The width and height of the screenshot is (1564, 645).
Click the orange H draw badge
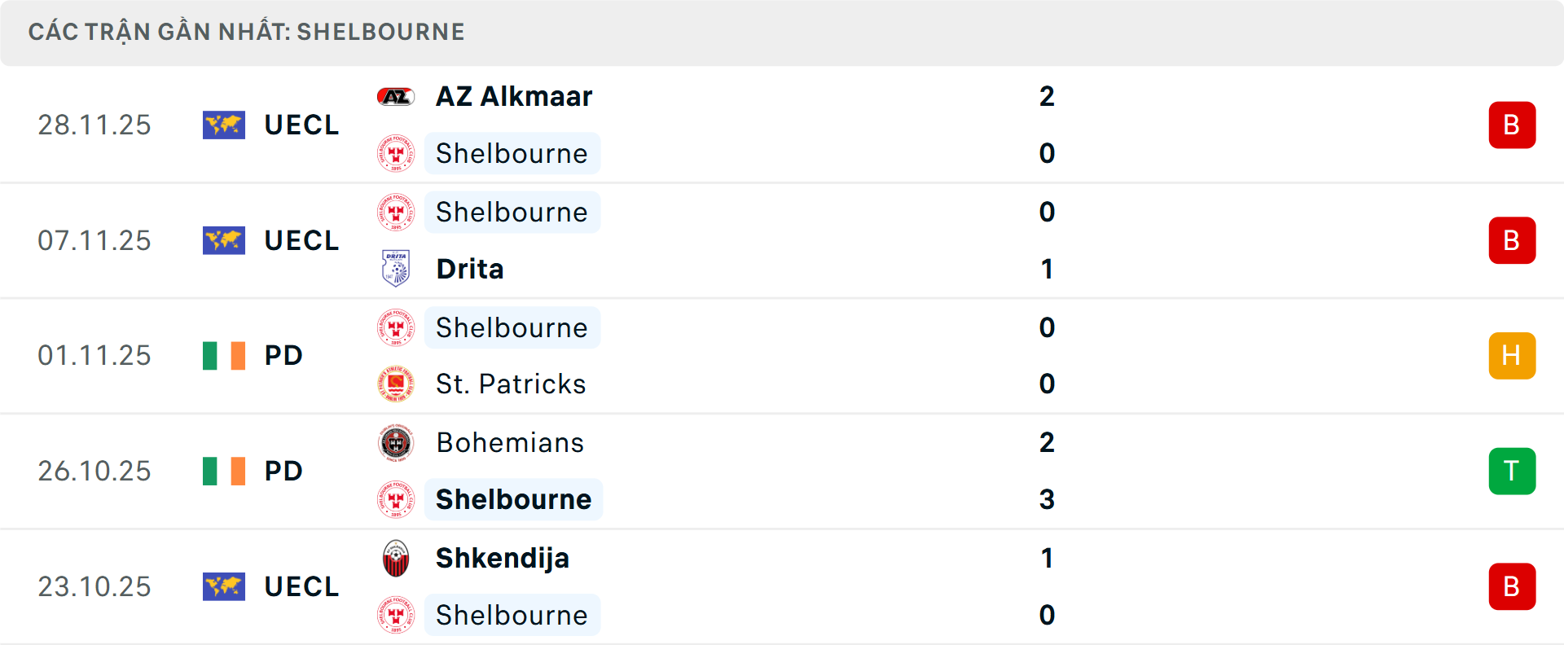pos(1512,356)
